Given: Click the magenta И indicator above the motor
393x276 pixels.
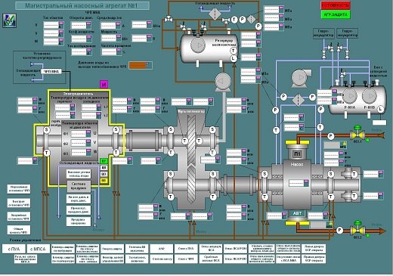Looking at the screenshot, I should (104, 84).
